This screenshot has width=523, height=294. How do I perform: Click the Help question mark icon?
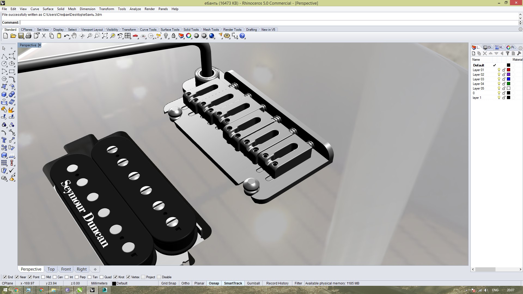coord(242,36)
